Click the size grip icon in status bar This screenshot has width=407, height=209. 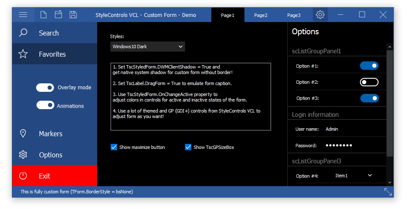tap(388, 192)
